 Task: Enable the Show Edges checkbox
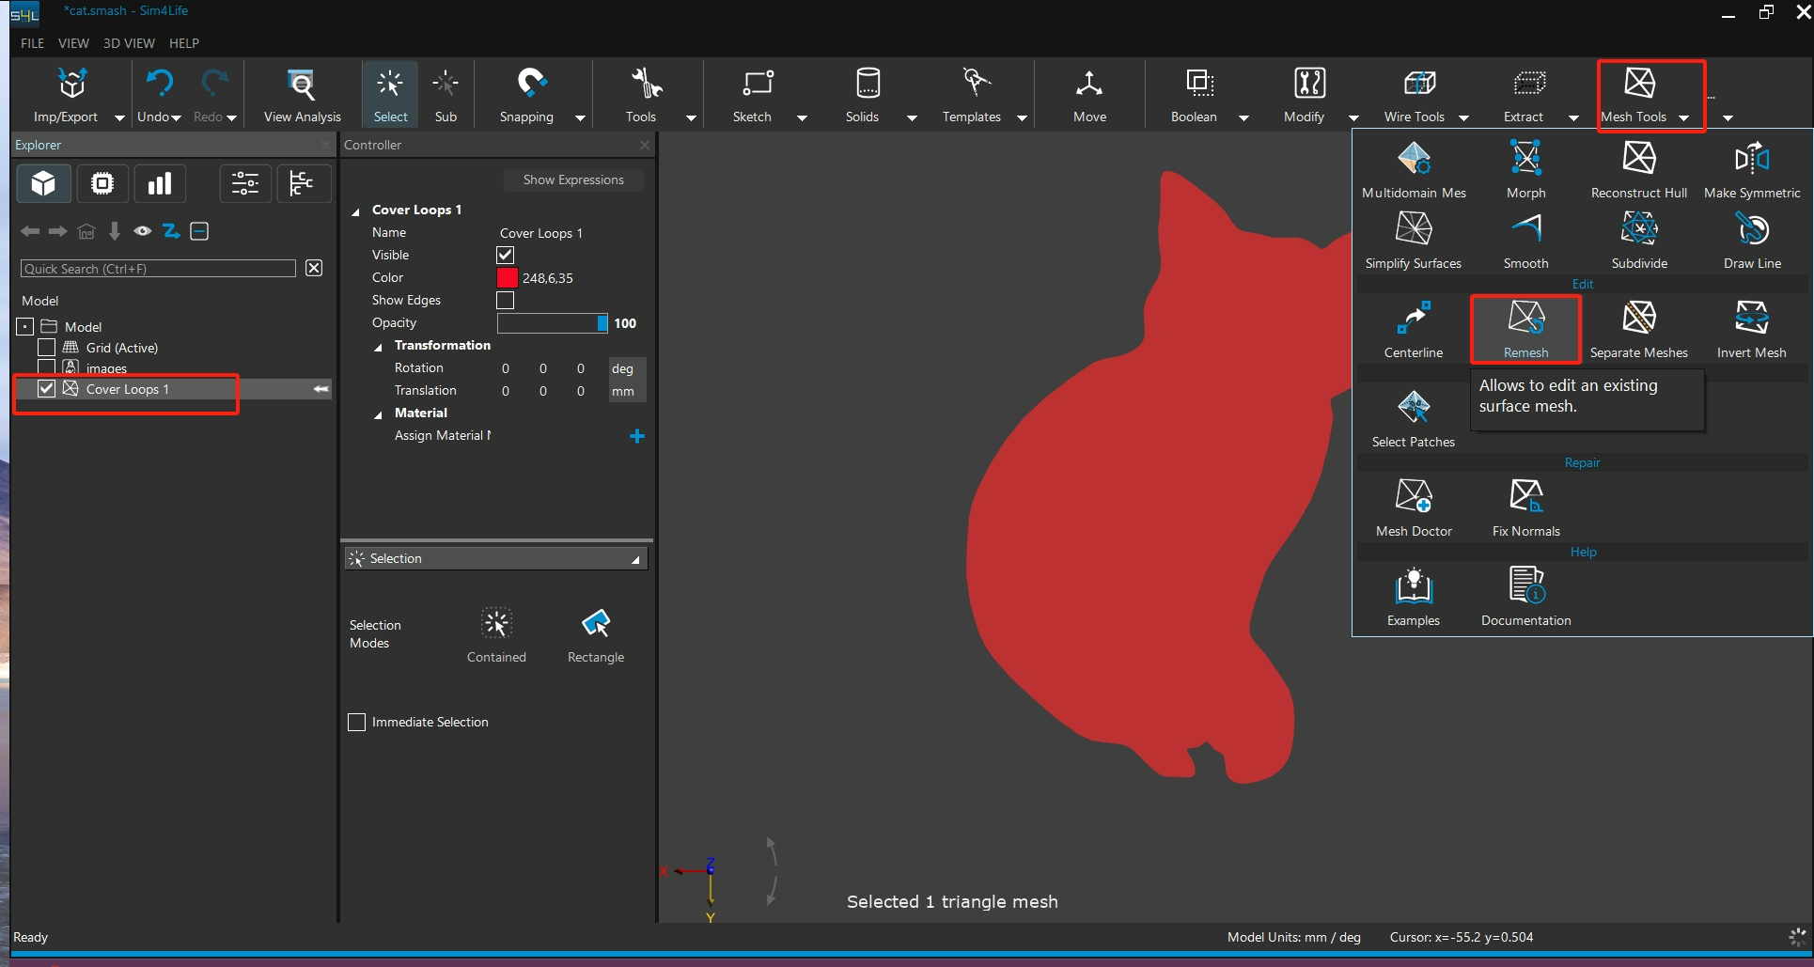tap(506, 301)
